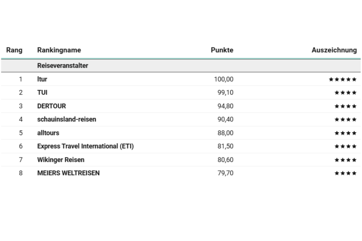
Task: Click the star rating for schauinsland-reisen
Action: click(345, 119)
